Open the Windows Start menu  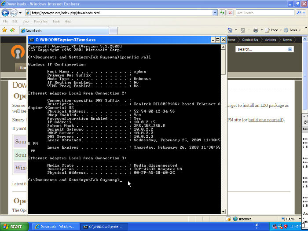pyautogui.click(x=15, y=227)
